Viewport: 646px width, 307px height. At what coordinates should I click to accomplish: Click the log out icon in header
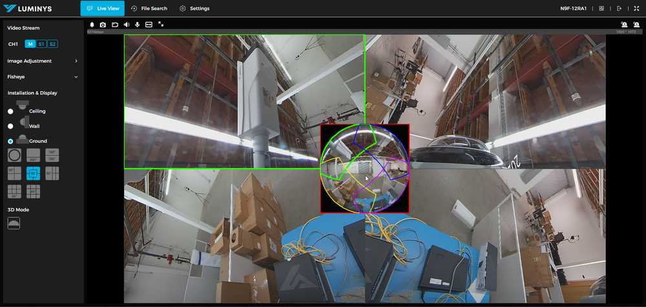(x=619, y=8)
